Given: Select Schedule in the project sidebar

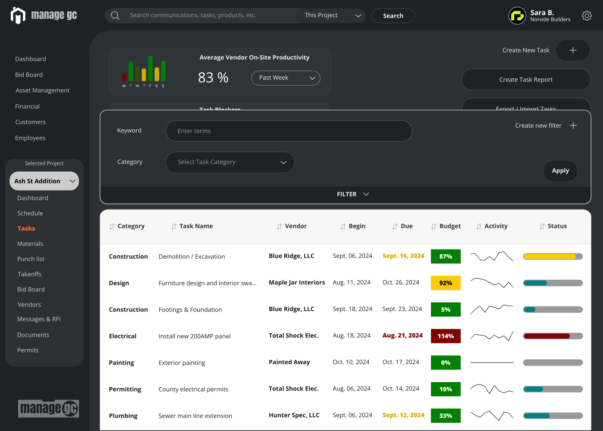Looking at the screenshot, I should pos(30,213).
